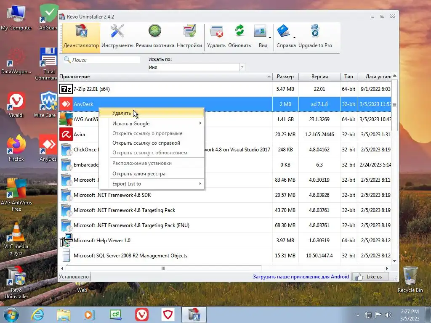Screen dimensions: 431x323
Task: Select the 7-Zip 22.01 (x64) row
Action: [225, 89]
